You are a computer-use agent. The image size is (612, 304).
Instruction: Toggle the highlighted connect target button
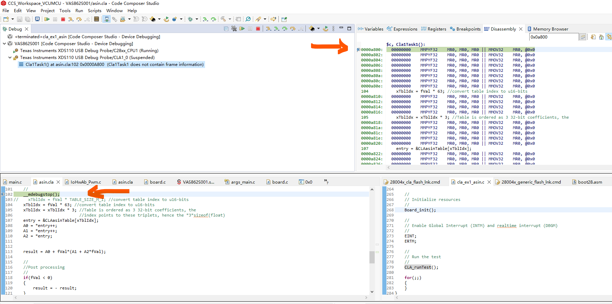[107, 19]
